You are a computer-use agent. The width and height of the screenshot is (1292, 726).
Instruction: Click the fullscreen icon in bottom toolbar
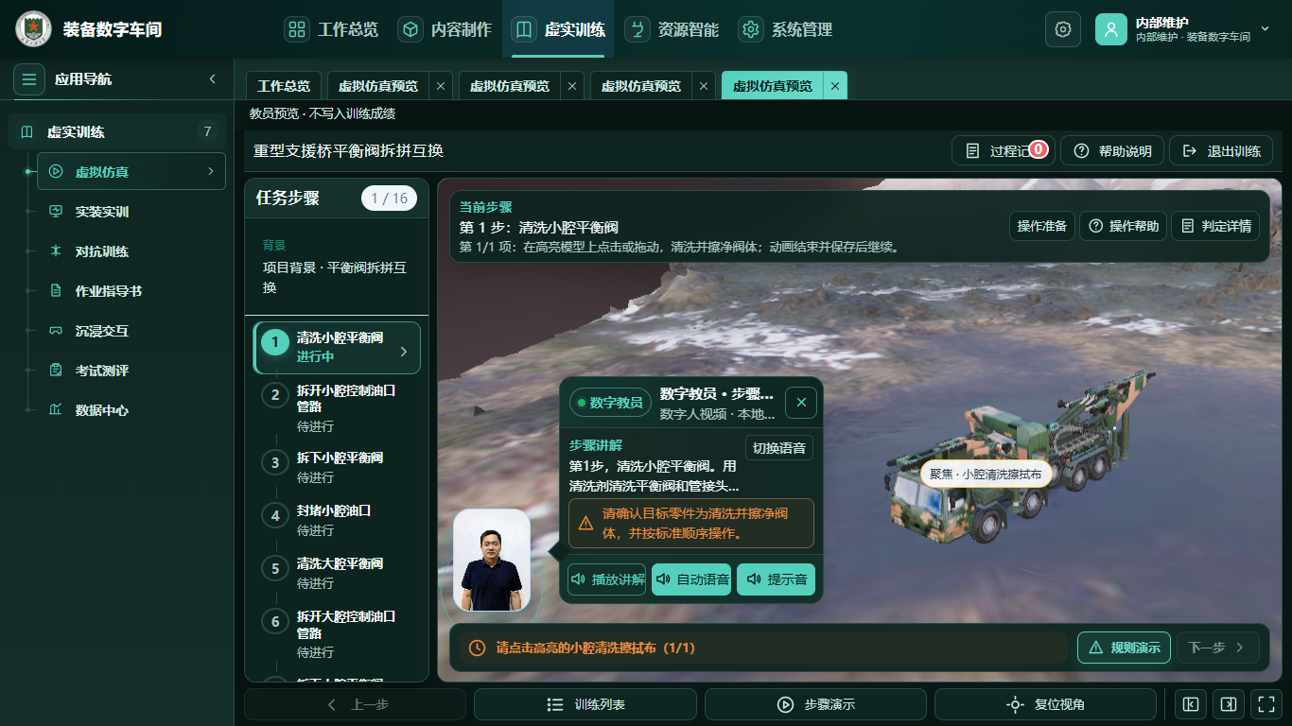coord(1265,704)
